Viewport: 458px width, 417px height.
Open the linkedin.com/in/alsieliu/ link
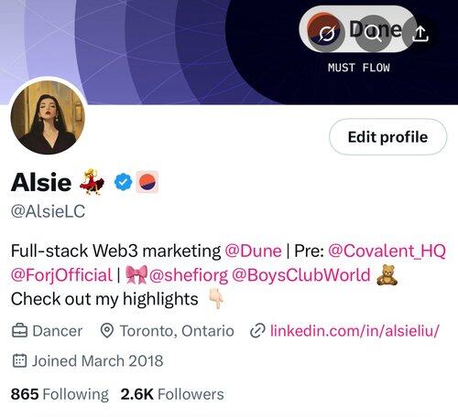click(354, 331)
